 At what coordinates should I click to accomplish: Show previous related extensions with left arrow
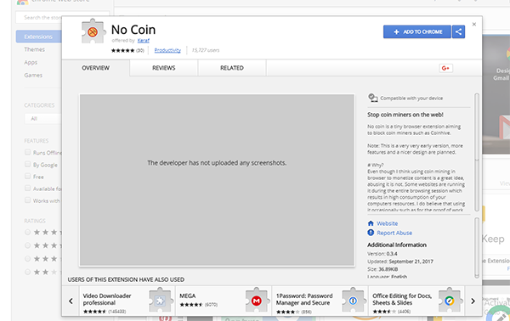(x=71, y=301)
